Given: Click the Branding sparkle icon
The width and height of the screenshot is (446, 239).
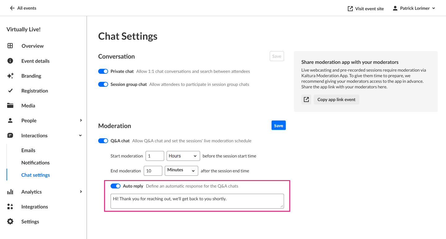Looking at the screenshot, I should pos(10,76).
